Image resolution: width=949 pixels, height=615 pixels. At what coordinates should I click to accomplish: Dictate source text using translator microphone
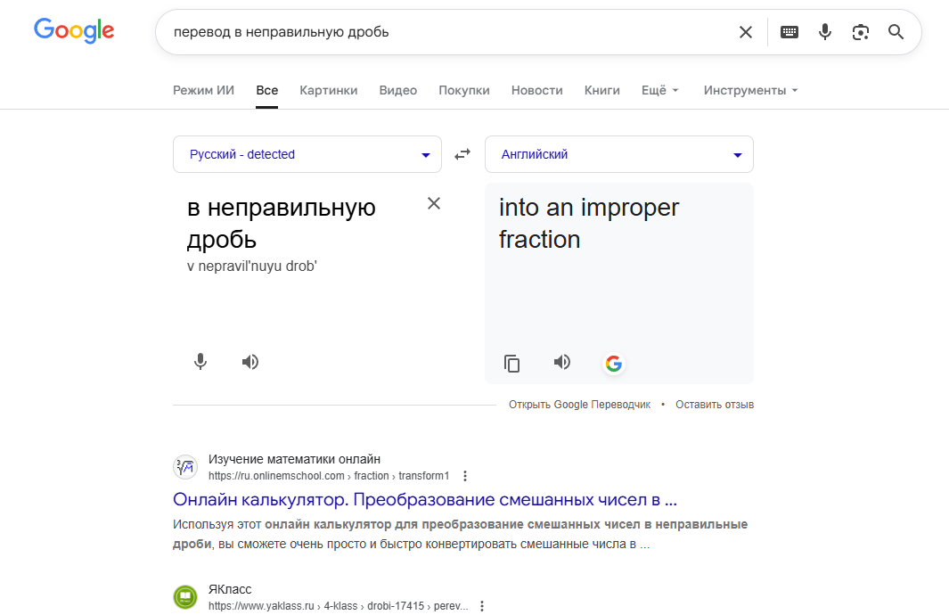tap(200, 361)
